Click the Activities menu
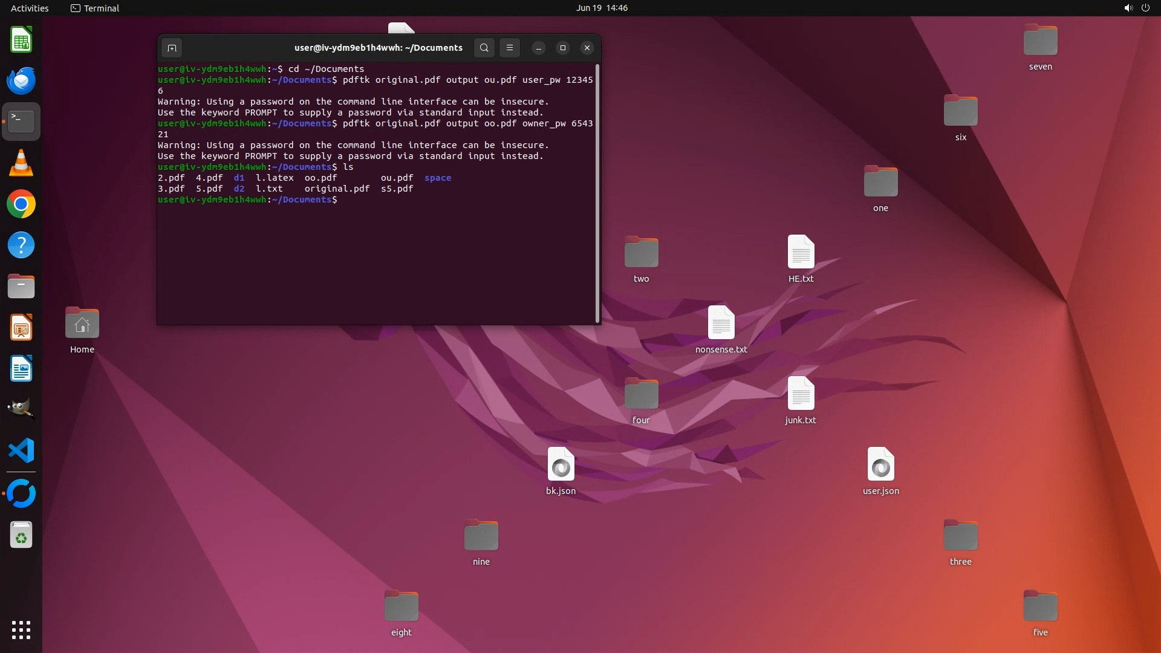The height and width of the screenshot is (653, 1161). point(30,8)
